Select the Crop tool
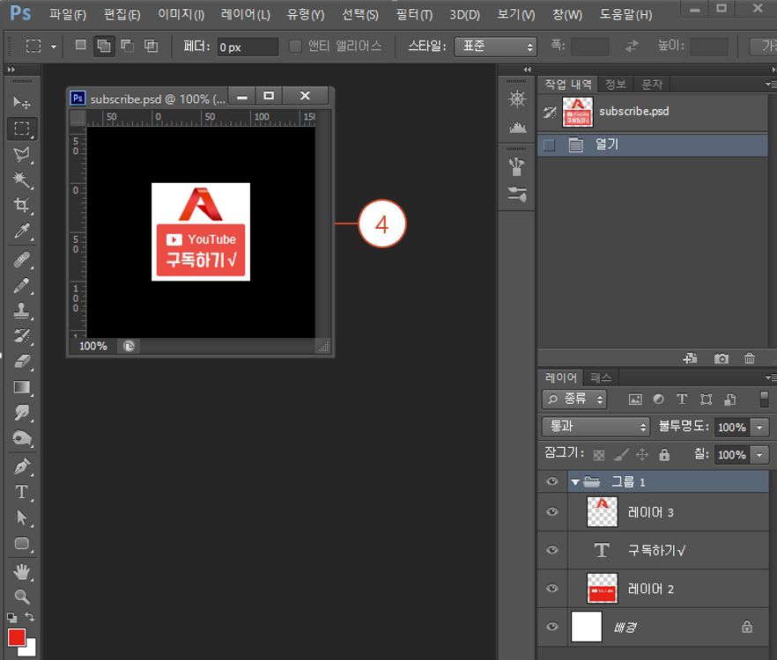This screenshot has width=777, height=660. pyautogui.click(x=21, y=205)
